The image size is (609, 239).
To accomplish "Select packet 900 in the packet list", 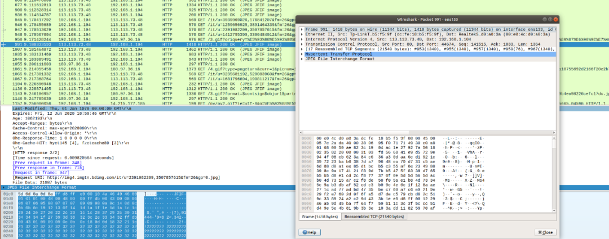I will [148, 10].
